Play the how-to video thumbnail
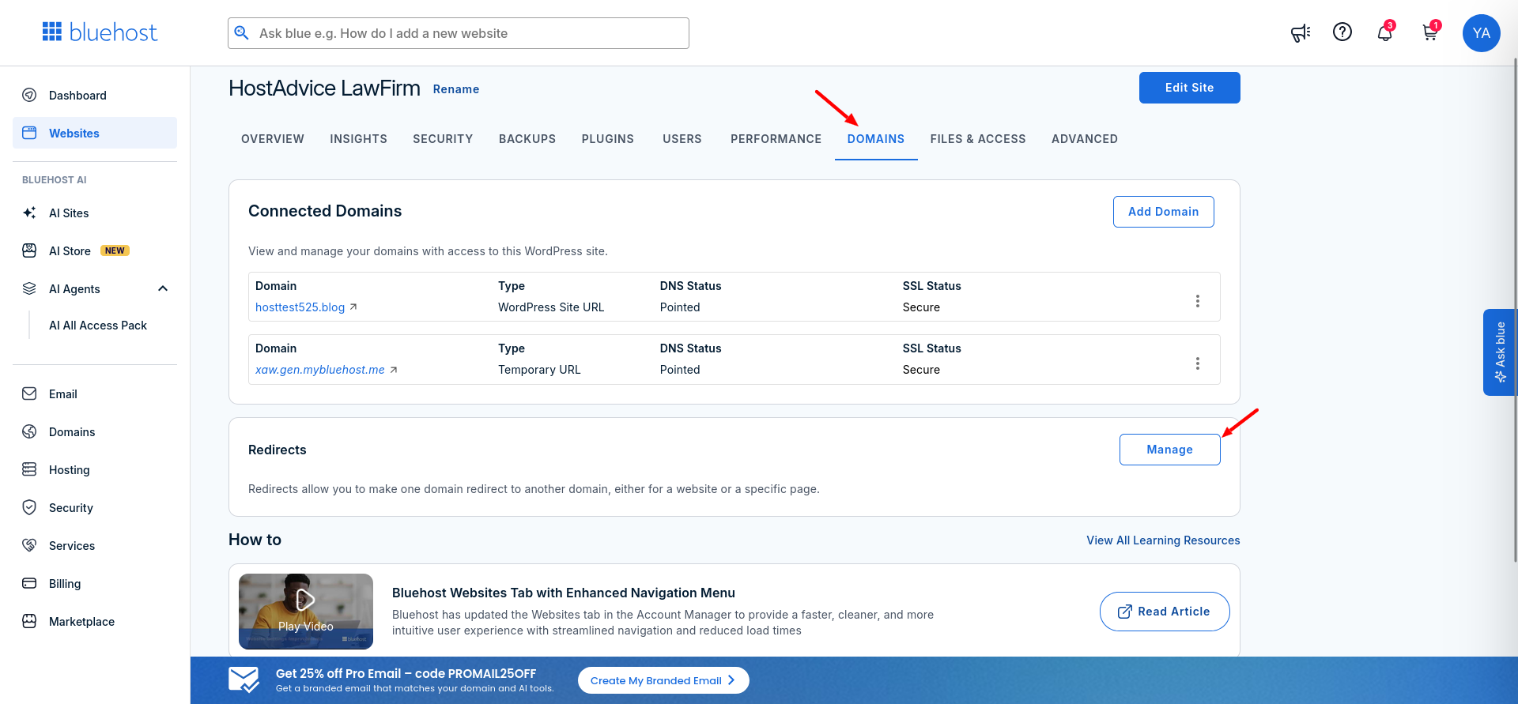 pos(306,611)
